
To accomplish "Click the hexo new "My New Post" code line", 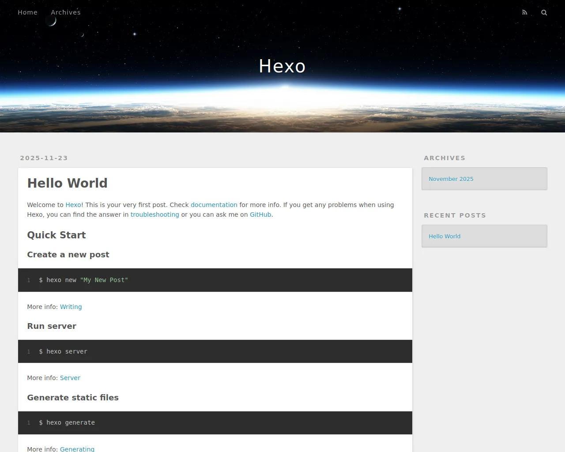I will [x=83, y=280].
